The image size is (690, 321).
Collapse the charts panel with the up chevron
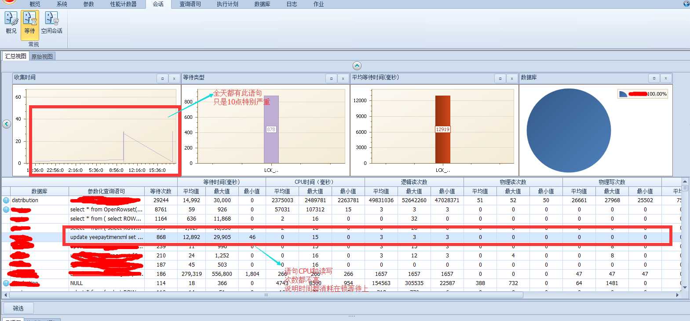pos(357,66)
